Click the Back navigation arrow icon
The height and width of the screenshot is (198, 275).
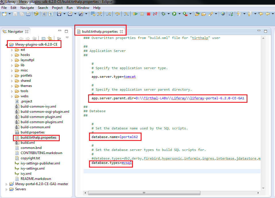click(x=268, y=14)
